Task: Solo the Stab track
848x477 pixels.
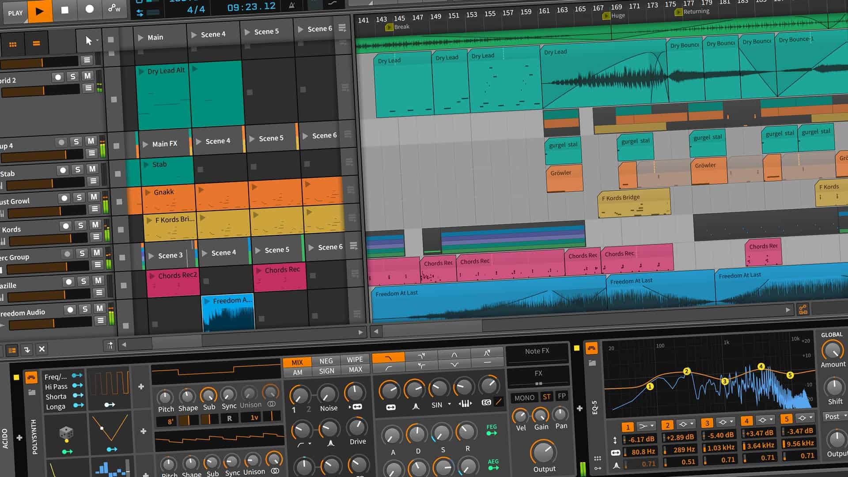Action: tap(78, 170)
